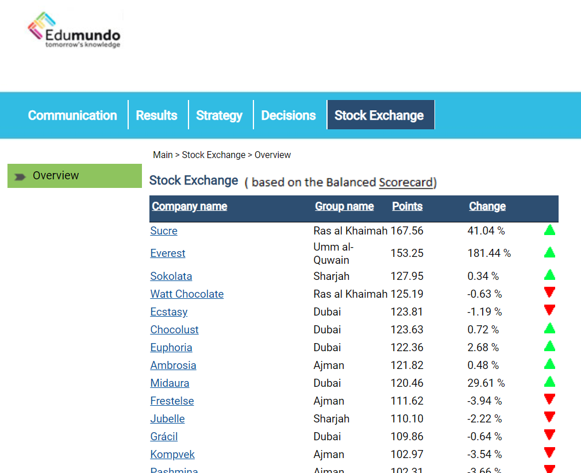Open the Sokolata company page
Screen dimensions: 581x473
(x=171, y=276)
